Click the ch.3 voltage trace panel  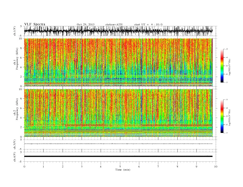[121, 145]
